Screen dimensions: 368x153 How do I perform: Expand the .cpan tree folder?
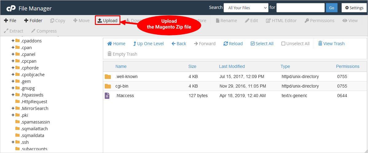click(13, 47)
